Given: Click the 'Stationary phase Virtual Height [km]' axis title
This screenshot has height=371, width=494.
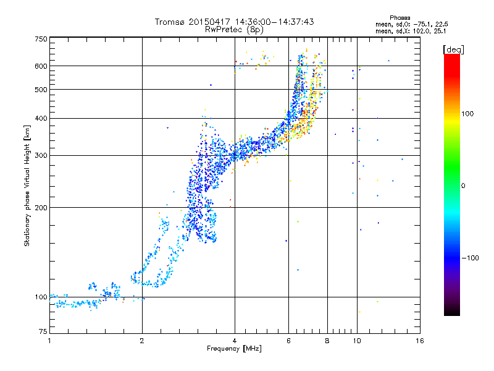Looking at the screenshot, I should point(27,185).
